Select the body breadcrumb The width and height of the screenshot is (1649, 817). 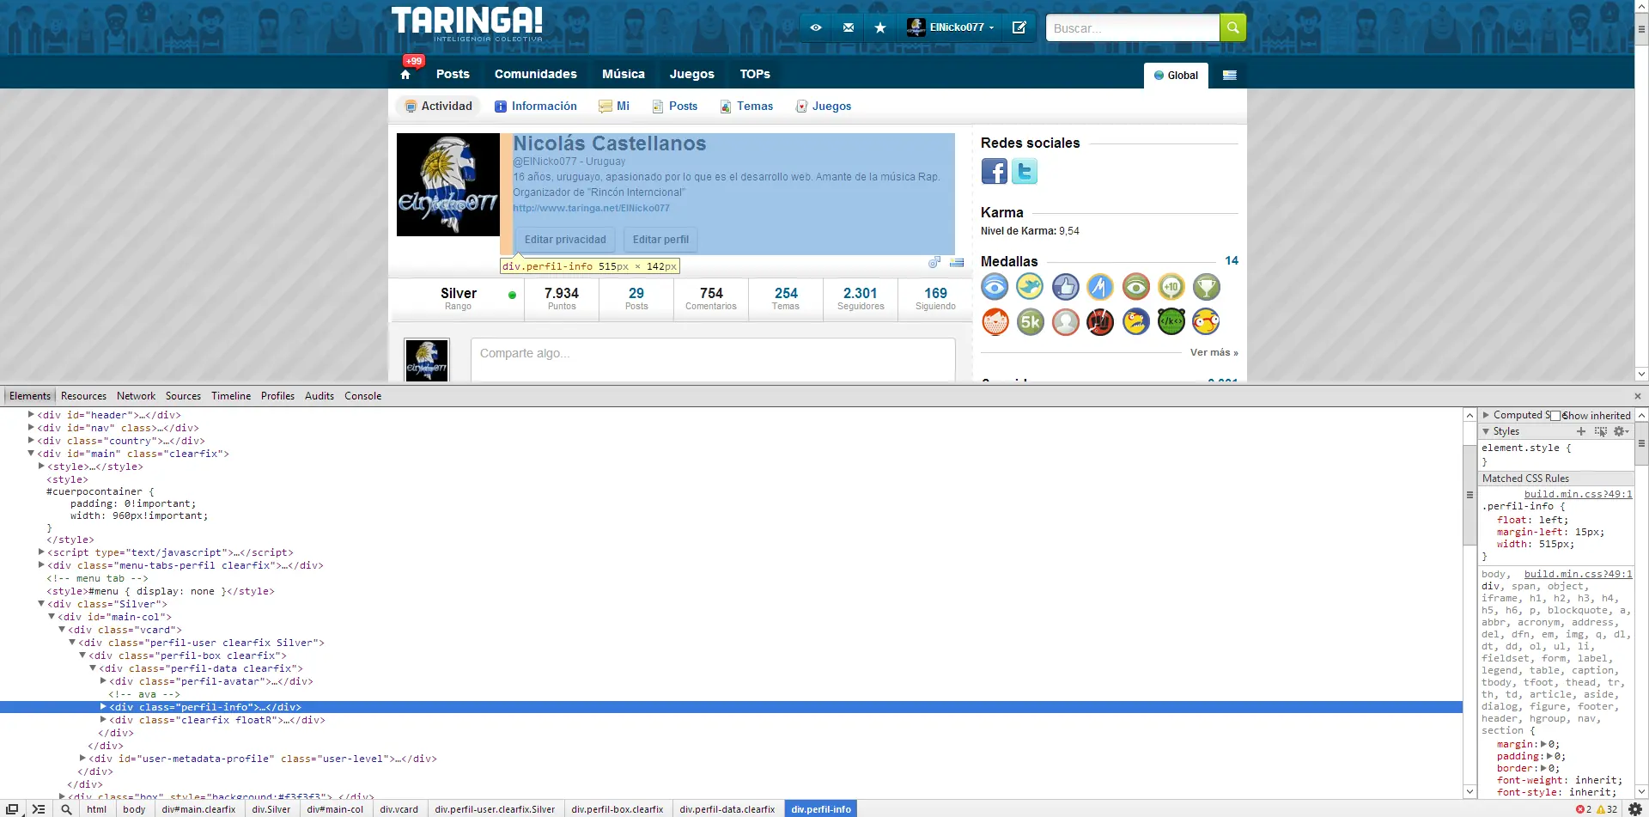coord(134,809)
